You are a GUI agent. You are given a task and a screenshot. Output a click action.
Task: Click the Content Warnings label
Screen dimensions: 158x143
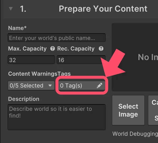[x=33, y=74]
